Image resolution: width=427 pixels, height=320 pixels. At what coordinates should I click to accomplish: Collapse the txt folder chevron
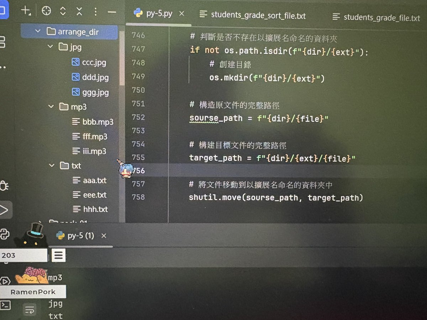[x=51, y=166]
